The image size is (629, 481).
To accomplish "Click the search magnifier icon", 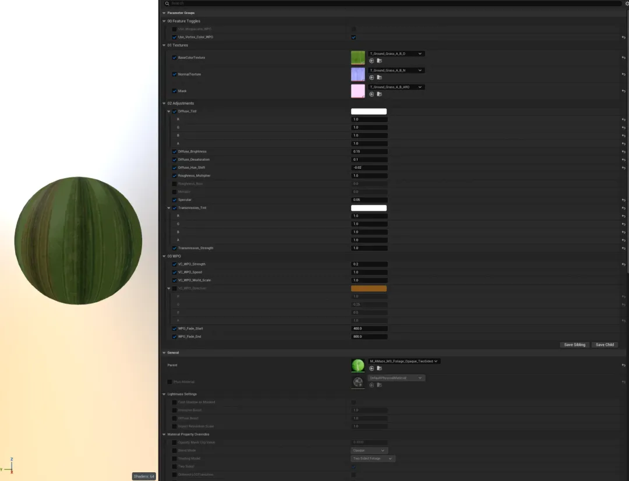I will pyautogui.click(x=167, y=3).
